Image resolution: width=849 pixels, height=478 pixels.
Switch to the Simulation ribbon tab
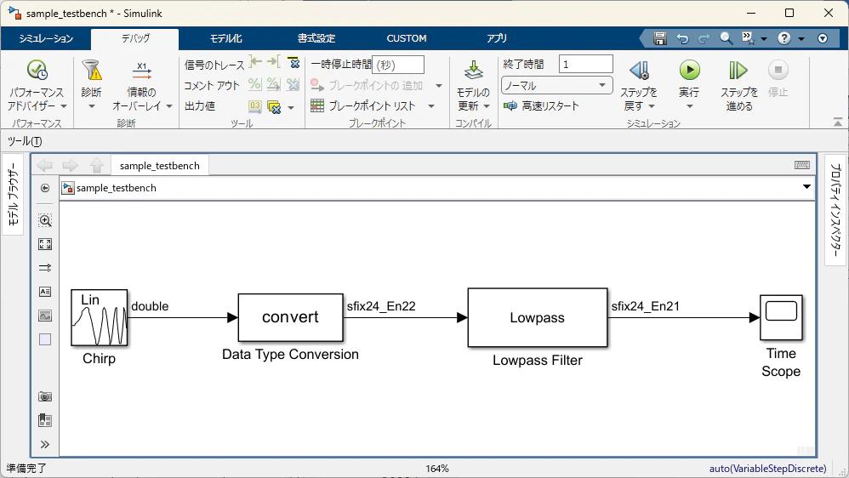click(46, 38)
